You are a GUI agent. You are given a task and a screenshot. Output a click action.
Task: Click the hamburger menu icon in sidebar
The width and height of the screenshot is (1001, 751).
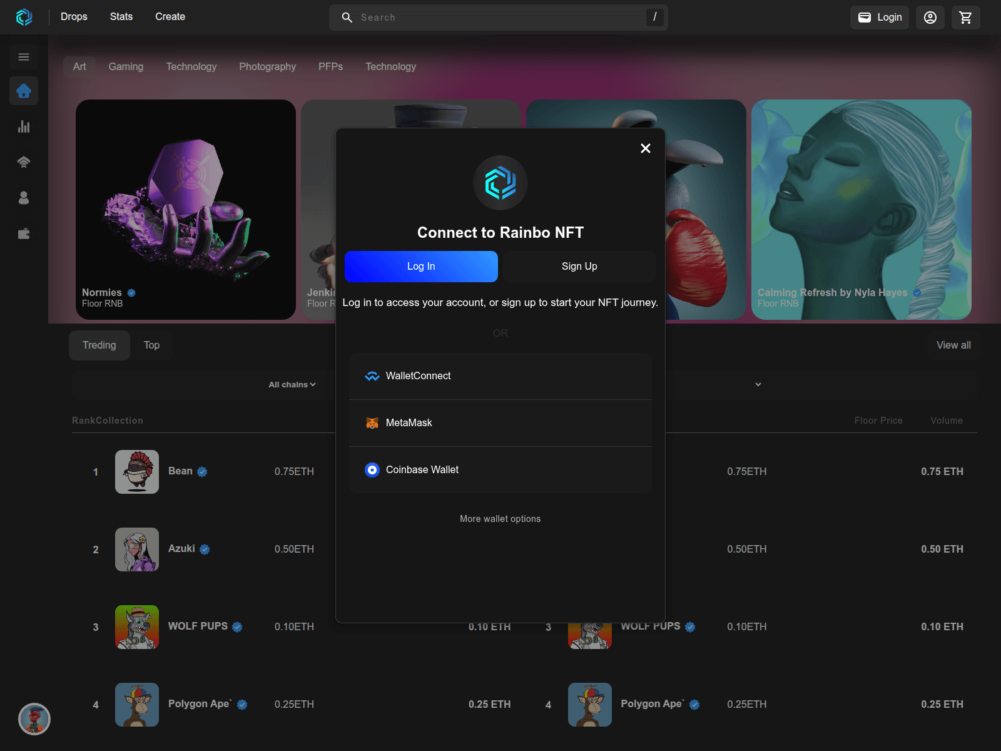pos(24,57)
